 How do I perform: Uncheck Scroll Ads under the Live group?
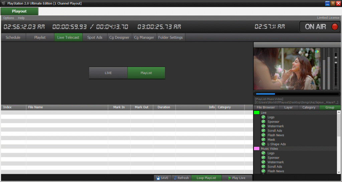[x=263, y=131]
